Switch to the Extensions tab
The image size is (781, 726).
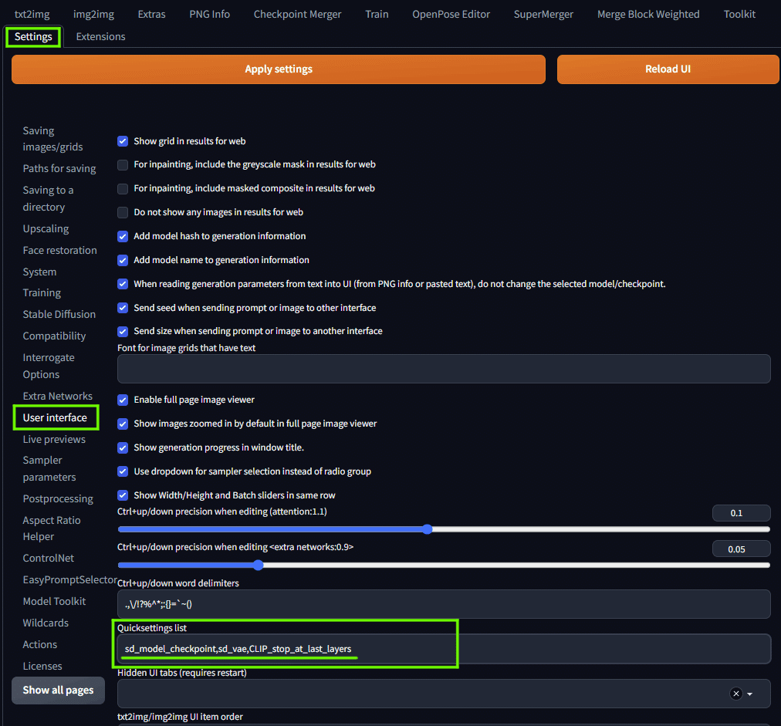tap(100, 37)
